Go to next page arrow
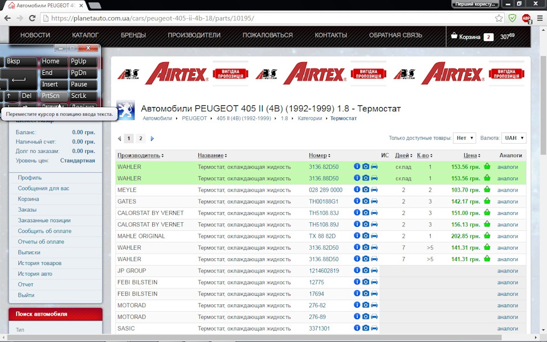The height and width of the screenshot is (342, 547). (x=152, y=139)
